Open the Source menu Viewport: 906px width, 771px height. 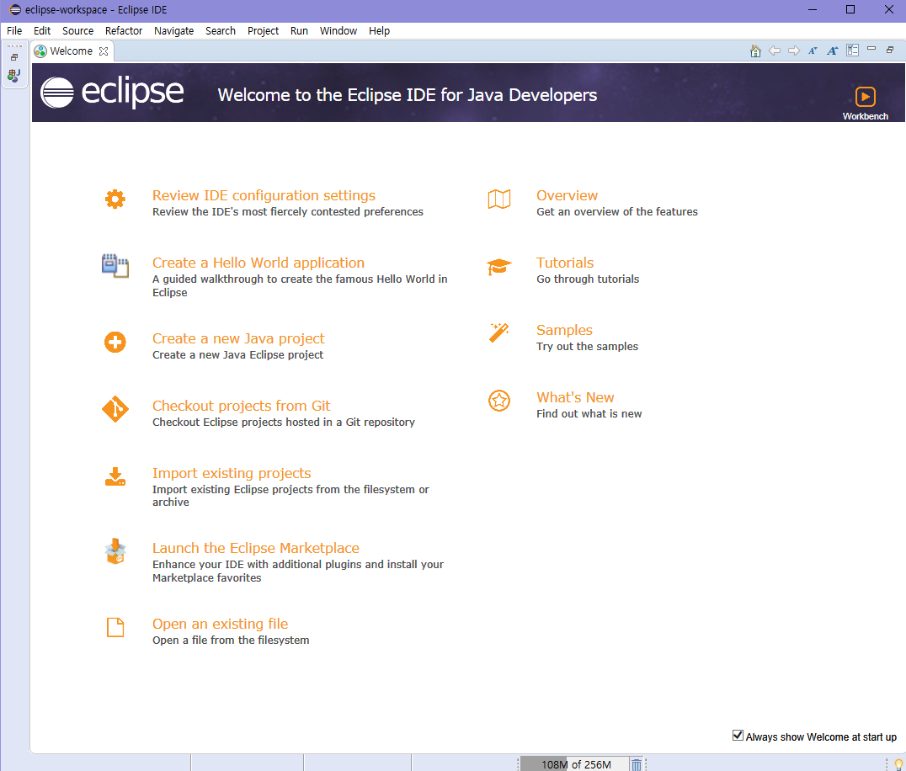[78, 30]
